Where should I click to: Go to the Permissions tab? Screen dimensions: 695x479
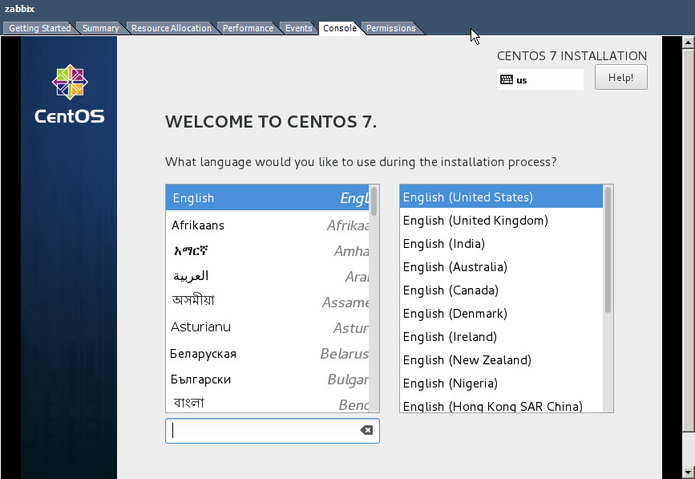tap(390, 28)
